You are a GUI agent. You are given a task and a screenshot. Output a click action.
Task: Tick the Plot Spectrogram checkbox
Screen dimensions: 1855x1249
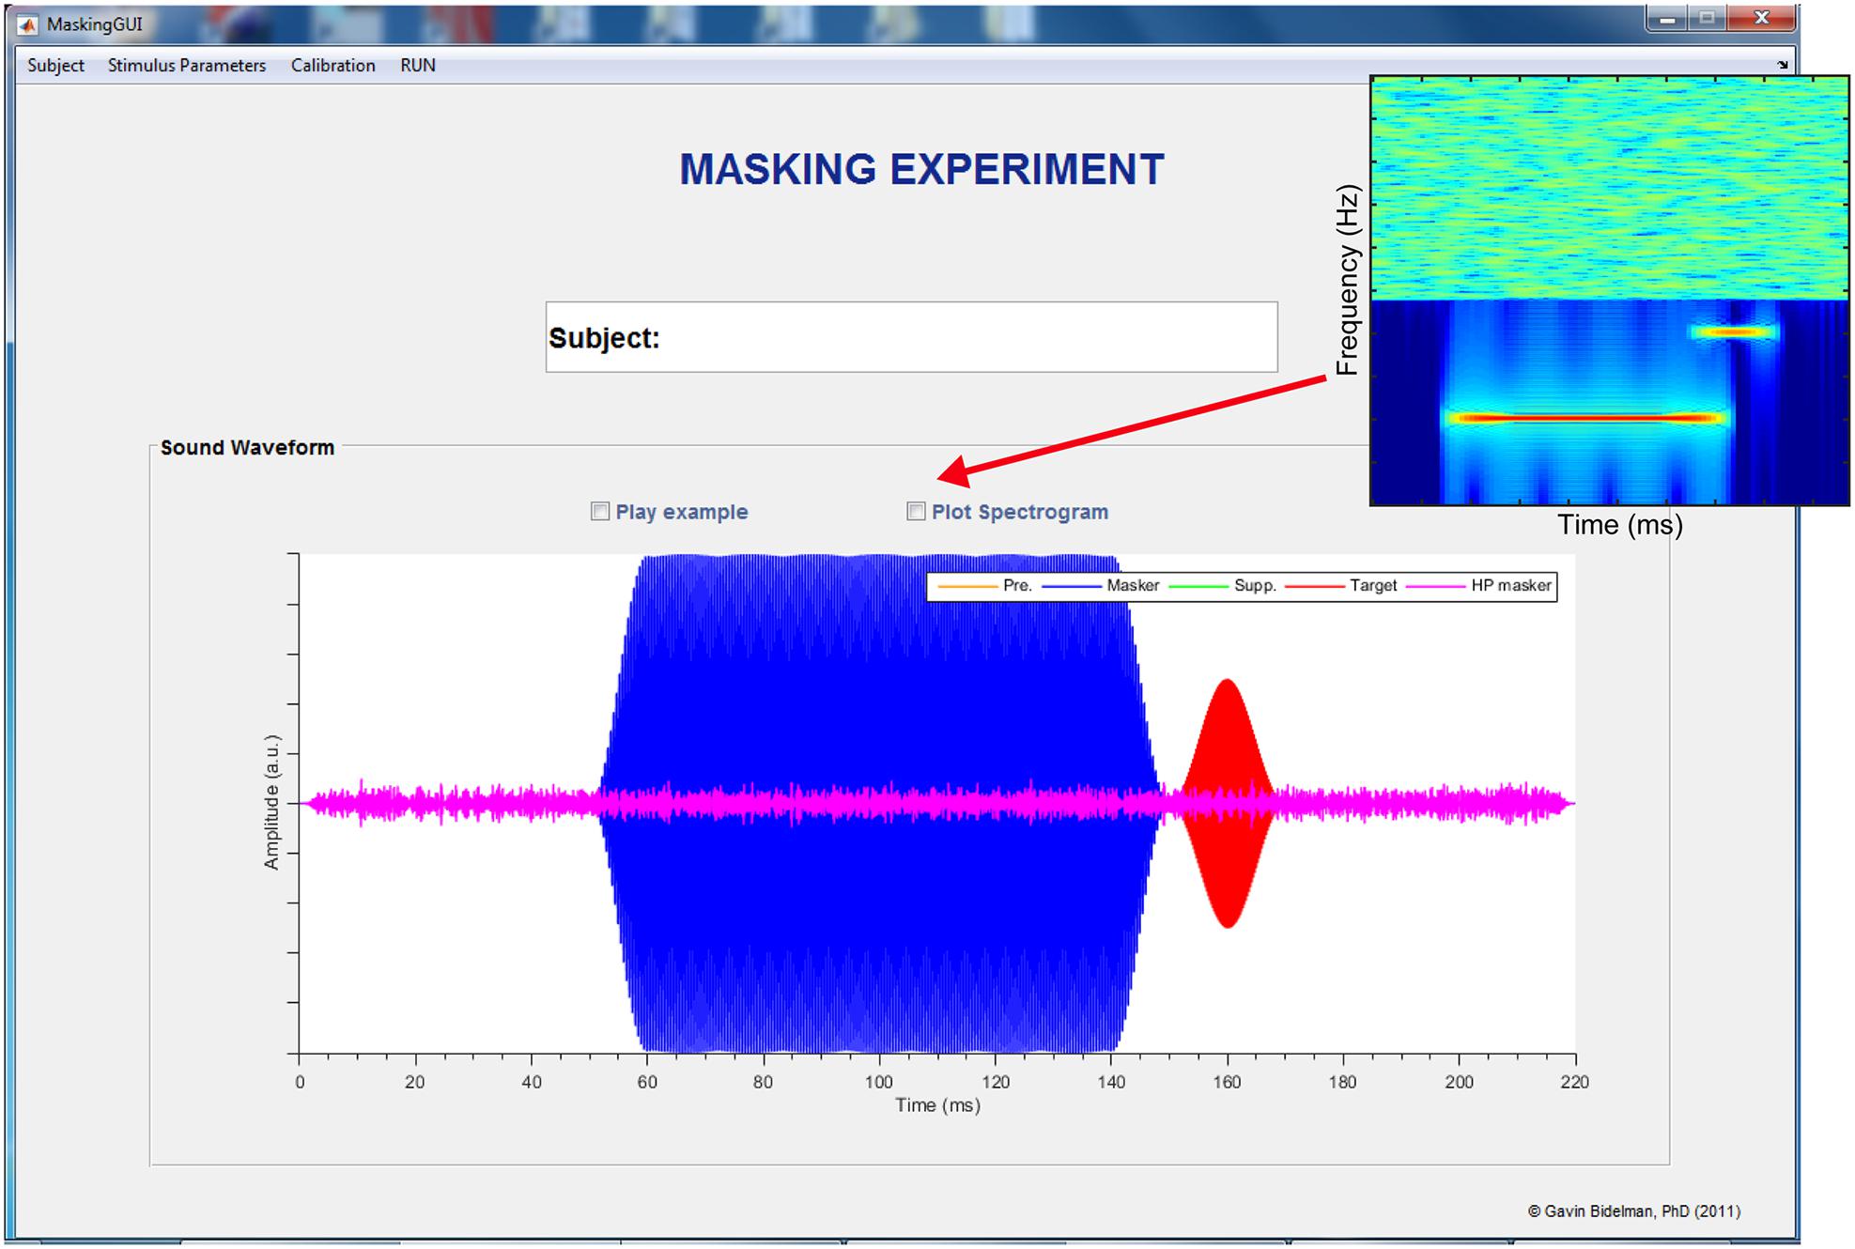pyautogui.click(x=916, y=512)
